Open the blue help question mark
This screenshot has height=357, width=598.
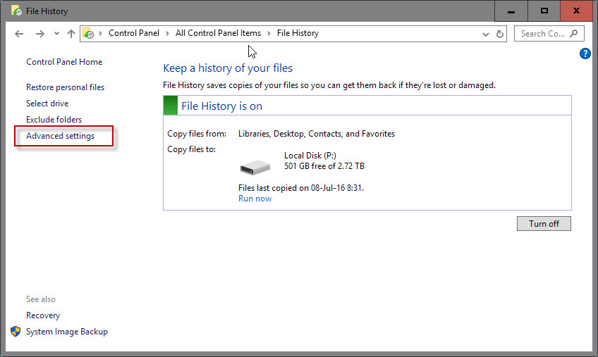point(585,54)
